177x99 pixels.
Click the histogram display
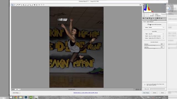[x=154, y=8]
